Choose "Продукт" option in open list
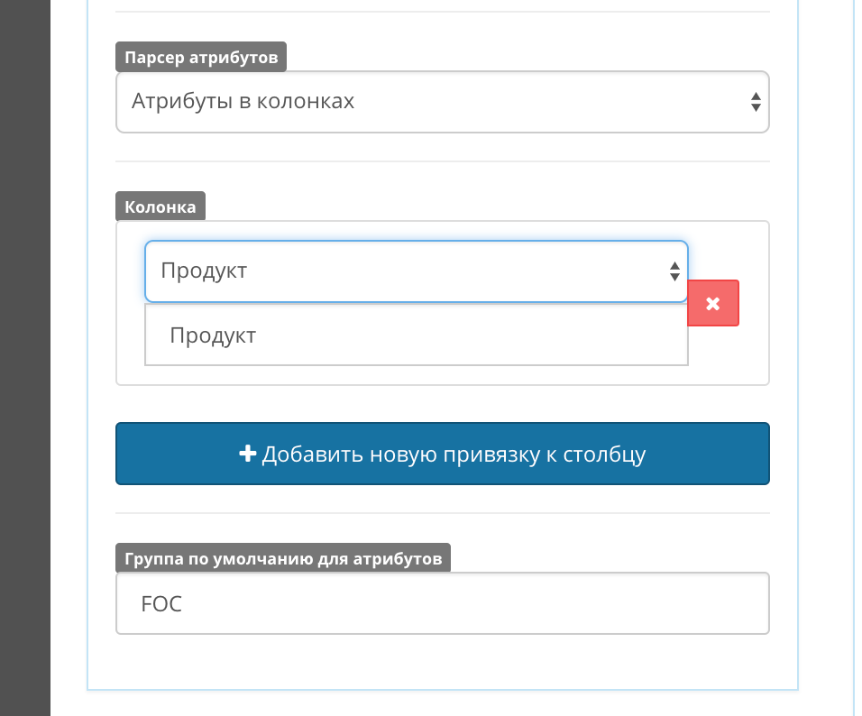862x716 pixels. tap(214, 335)
